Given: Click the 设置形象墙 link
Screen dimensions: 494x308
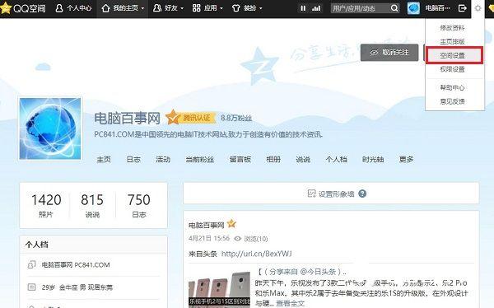Looking at the screenshot, I should 336,194.
